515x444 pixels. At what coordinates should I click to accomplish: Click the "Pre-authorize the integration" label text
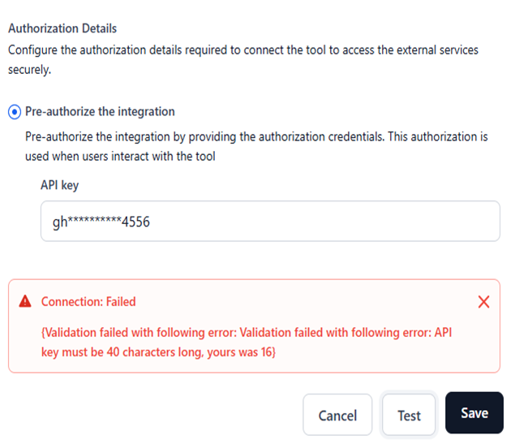pos(100,111)
